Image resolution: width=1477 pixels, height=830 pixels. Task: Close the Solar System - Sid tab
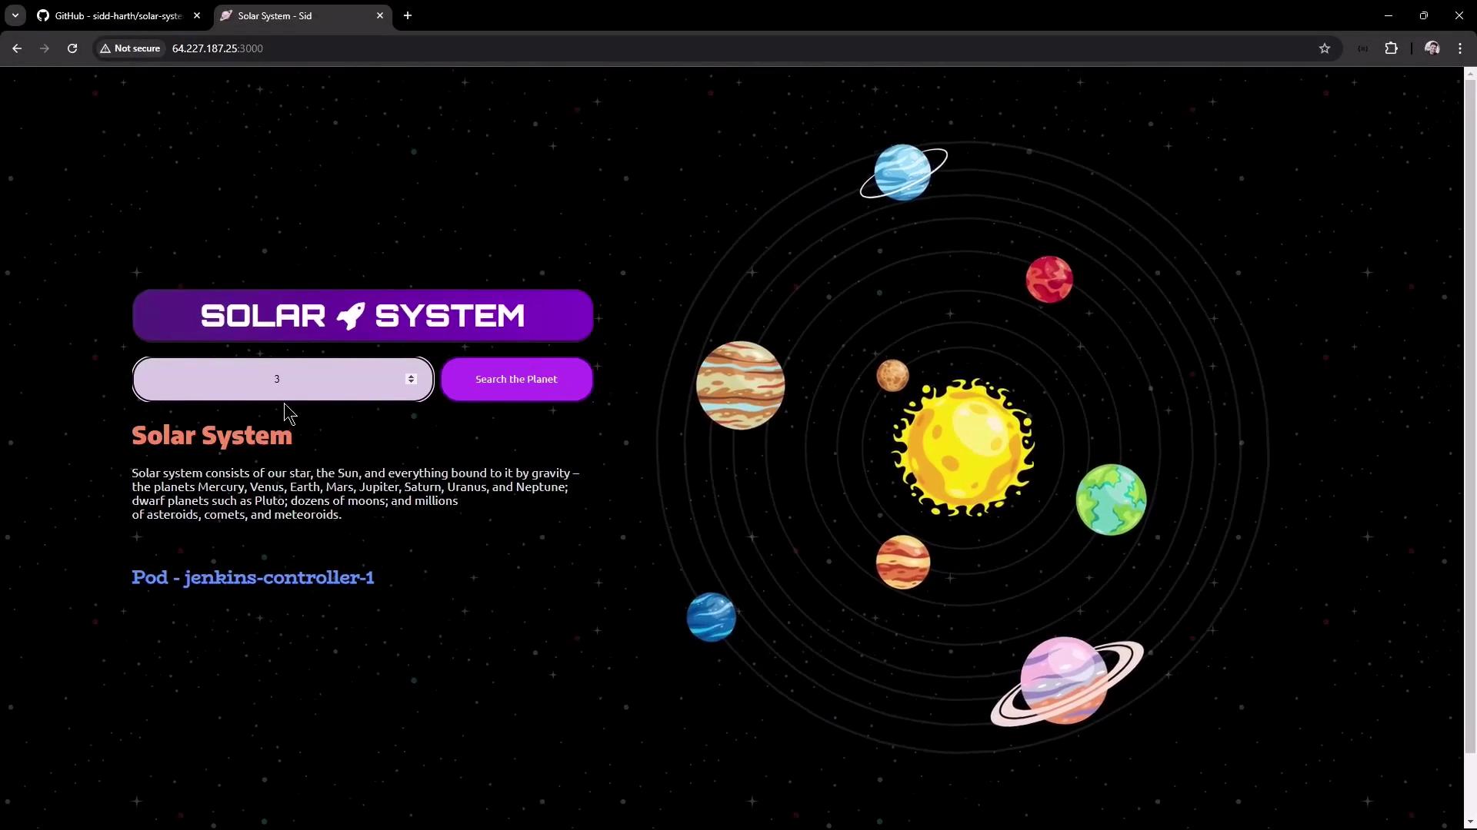click(x=380, y=15)
